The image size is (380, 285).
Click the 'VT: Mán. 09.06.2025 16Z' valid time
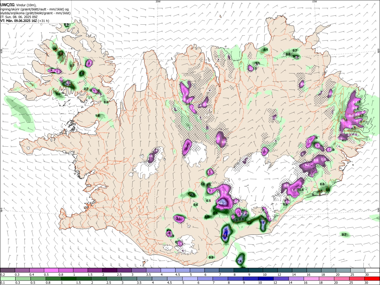[18, 21]
